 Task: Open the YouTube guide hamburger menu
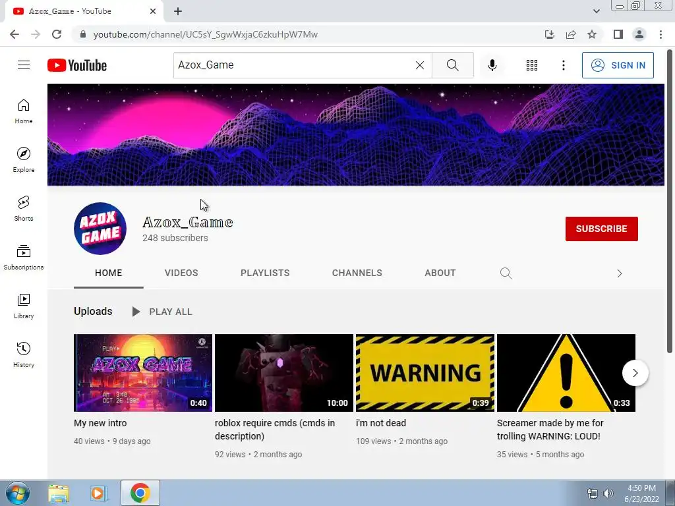click(24, 65)
